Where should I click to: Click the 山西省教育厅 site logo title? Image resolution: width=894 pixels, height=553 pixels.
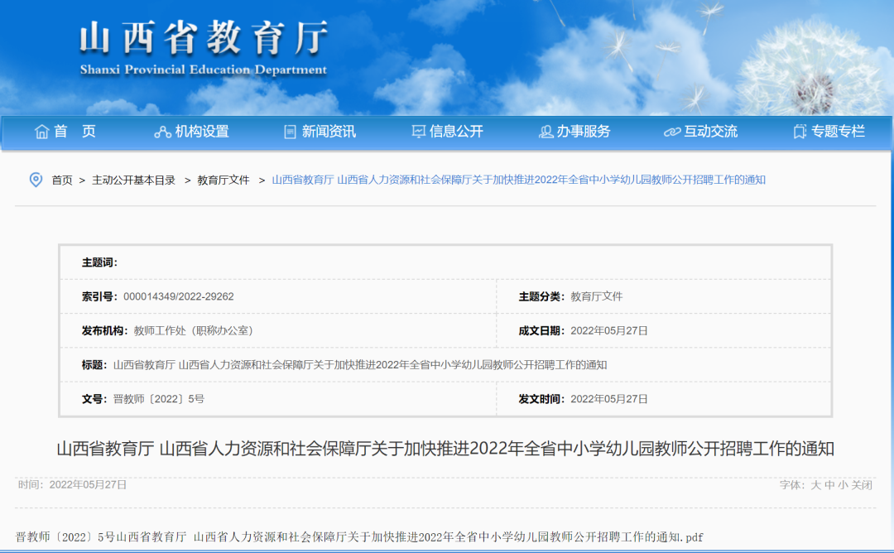204,38
